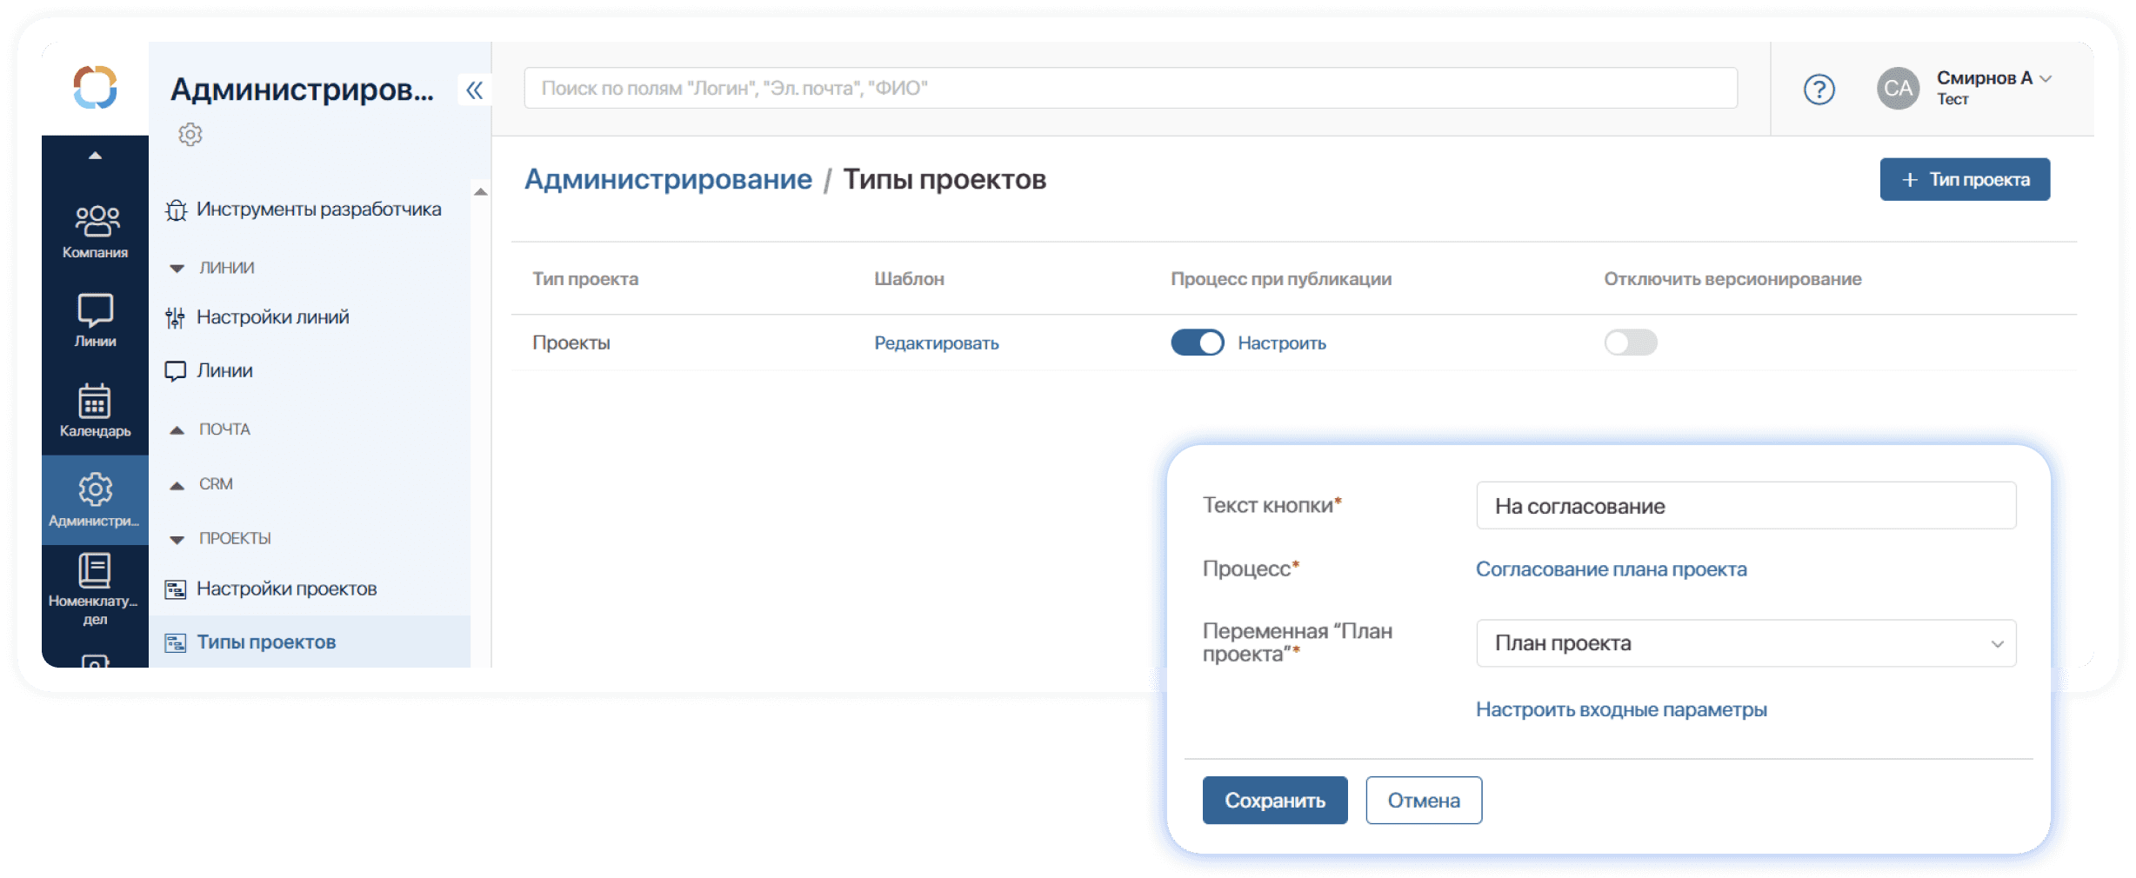Image resolution: width=2136 pixels, height=878 pixels.
Task: Click the gear icon under Administration title
Action: (190, 135)
